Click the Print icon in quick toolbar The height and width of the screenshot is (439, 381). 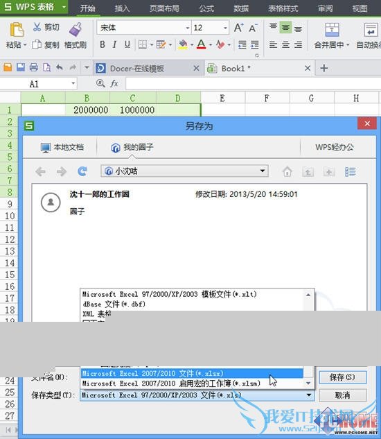pos(33,67)
